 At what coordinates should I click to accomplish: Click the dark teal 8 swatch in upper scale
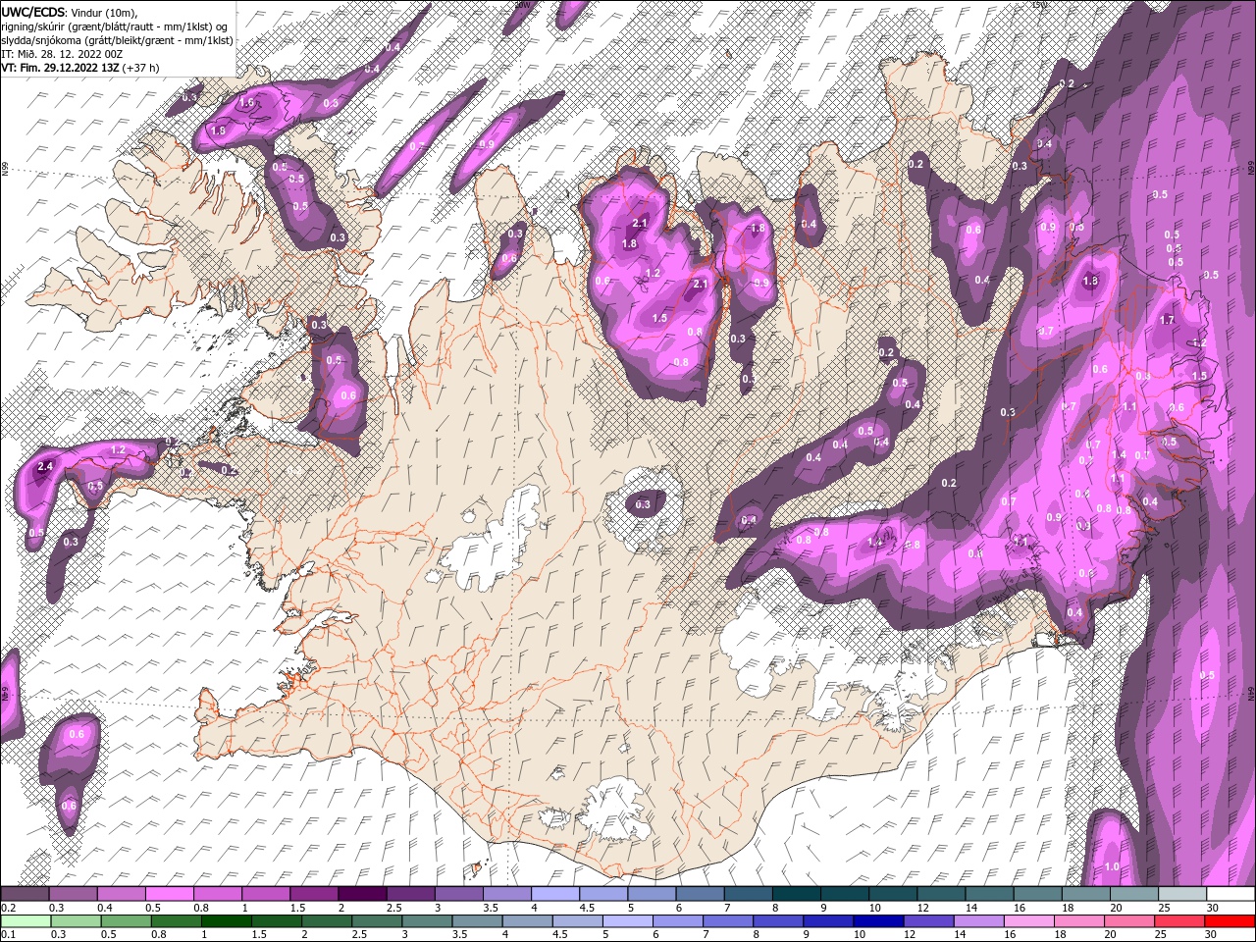coord(795,894)
